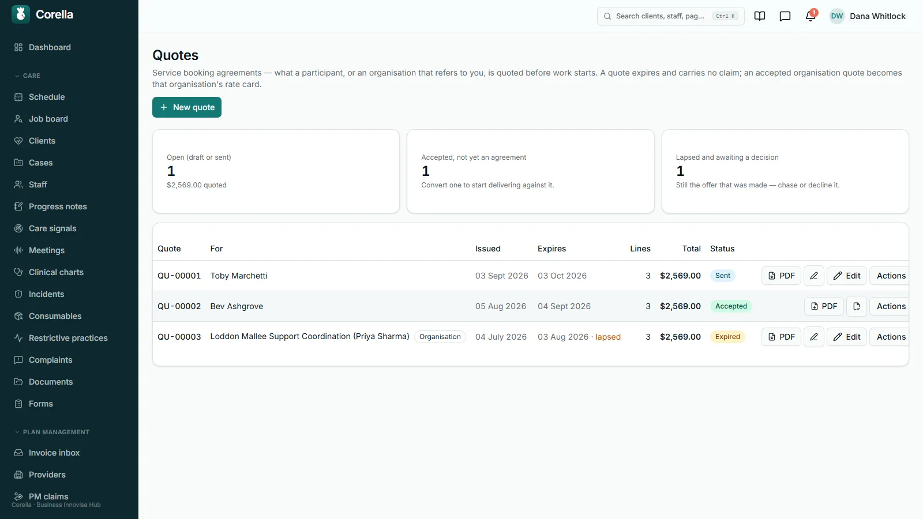Viewport: 923px width, 519px height.
Task: Click the convert document icon for QU-00002
Action: pos(857,306)
